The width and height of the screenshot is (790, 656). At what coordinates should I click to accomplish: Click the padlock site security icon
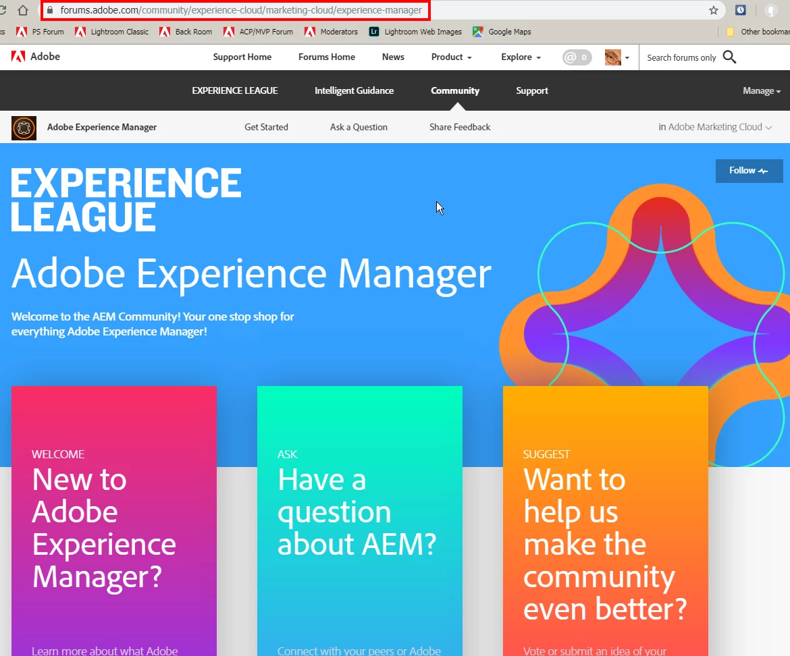[x=50, y=10]
